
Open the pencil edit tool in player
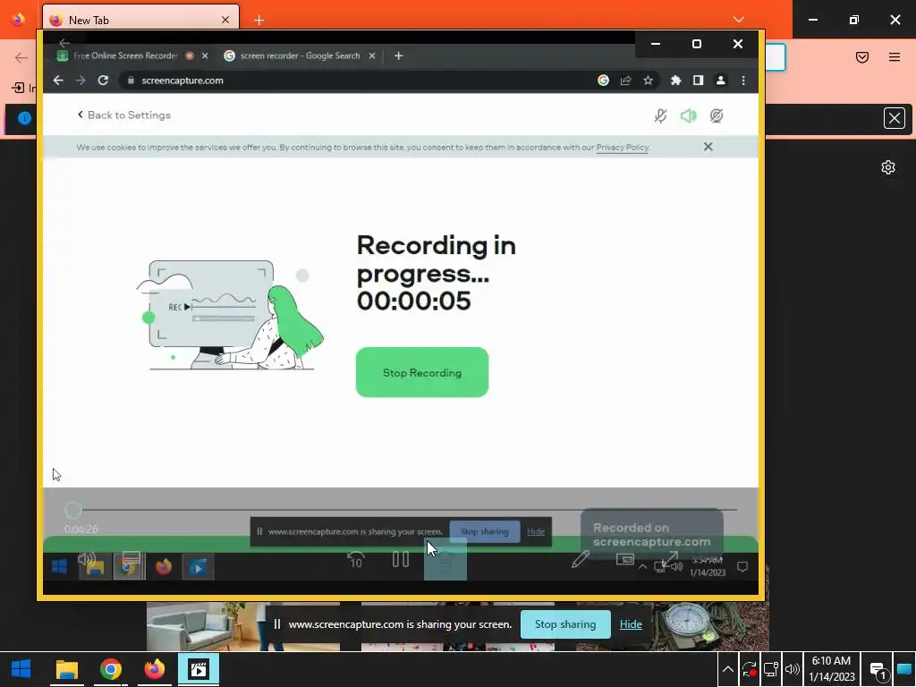tap(580, 559)
